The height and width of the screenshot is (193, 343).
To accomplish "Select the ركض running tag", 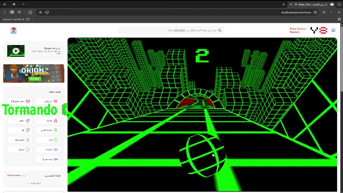I will [x=20, y=121].
